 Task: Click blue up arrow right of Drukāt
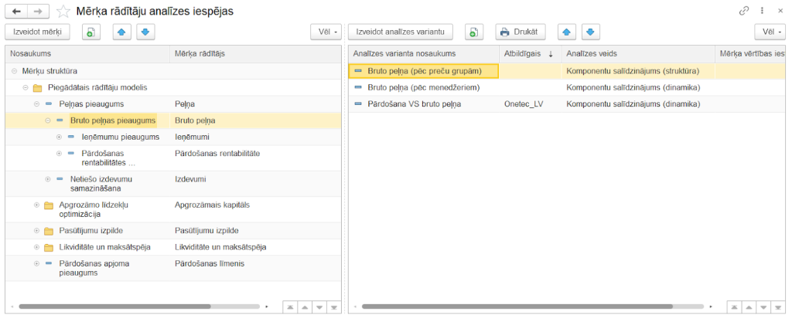click(x=566, y=32)
